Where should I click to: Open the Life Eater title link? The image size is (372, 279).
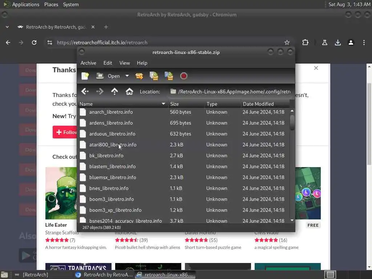(x=56, y=225)
